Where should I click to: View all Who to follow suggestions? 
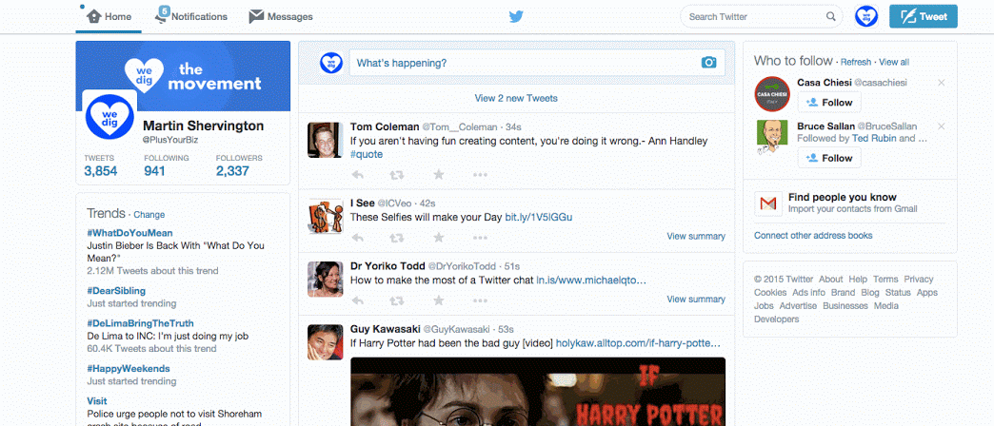(x=894, y=62)
